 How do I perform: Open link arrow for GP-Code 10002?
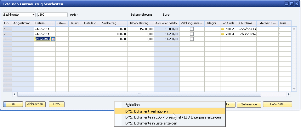tap(223, 29)
